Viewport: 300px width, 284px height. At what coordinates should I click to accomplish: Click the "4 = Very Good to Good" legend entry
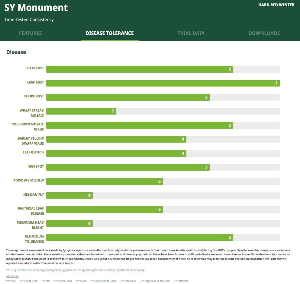[x=103, y=281]
